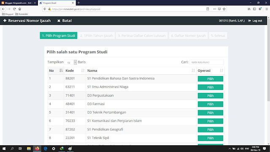Select step 3. Periksa Daftar Calon Lulusan

[x=142, y=35]
